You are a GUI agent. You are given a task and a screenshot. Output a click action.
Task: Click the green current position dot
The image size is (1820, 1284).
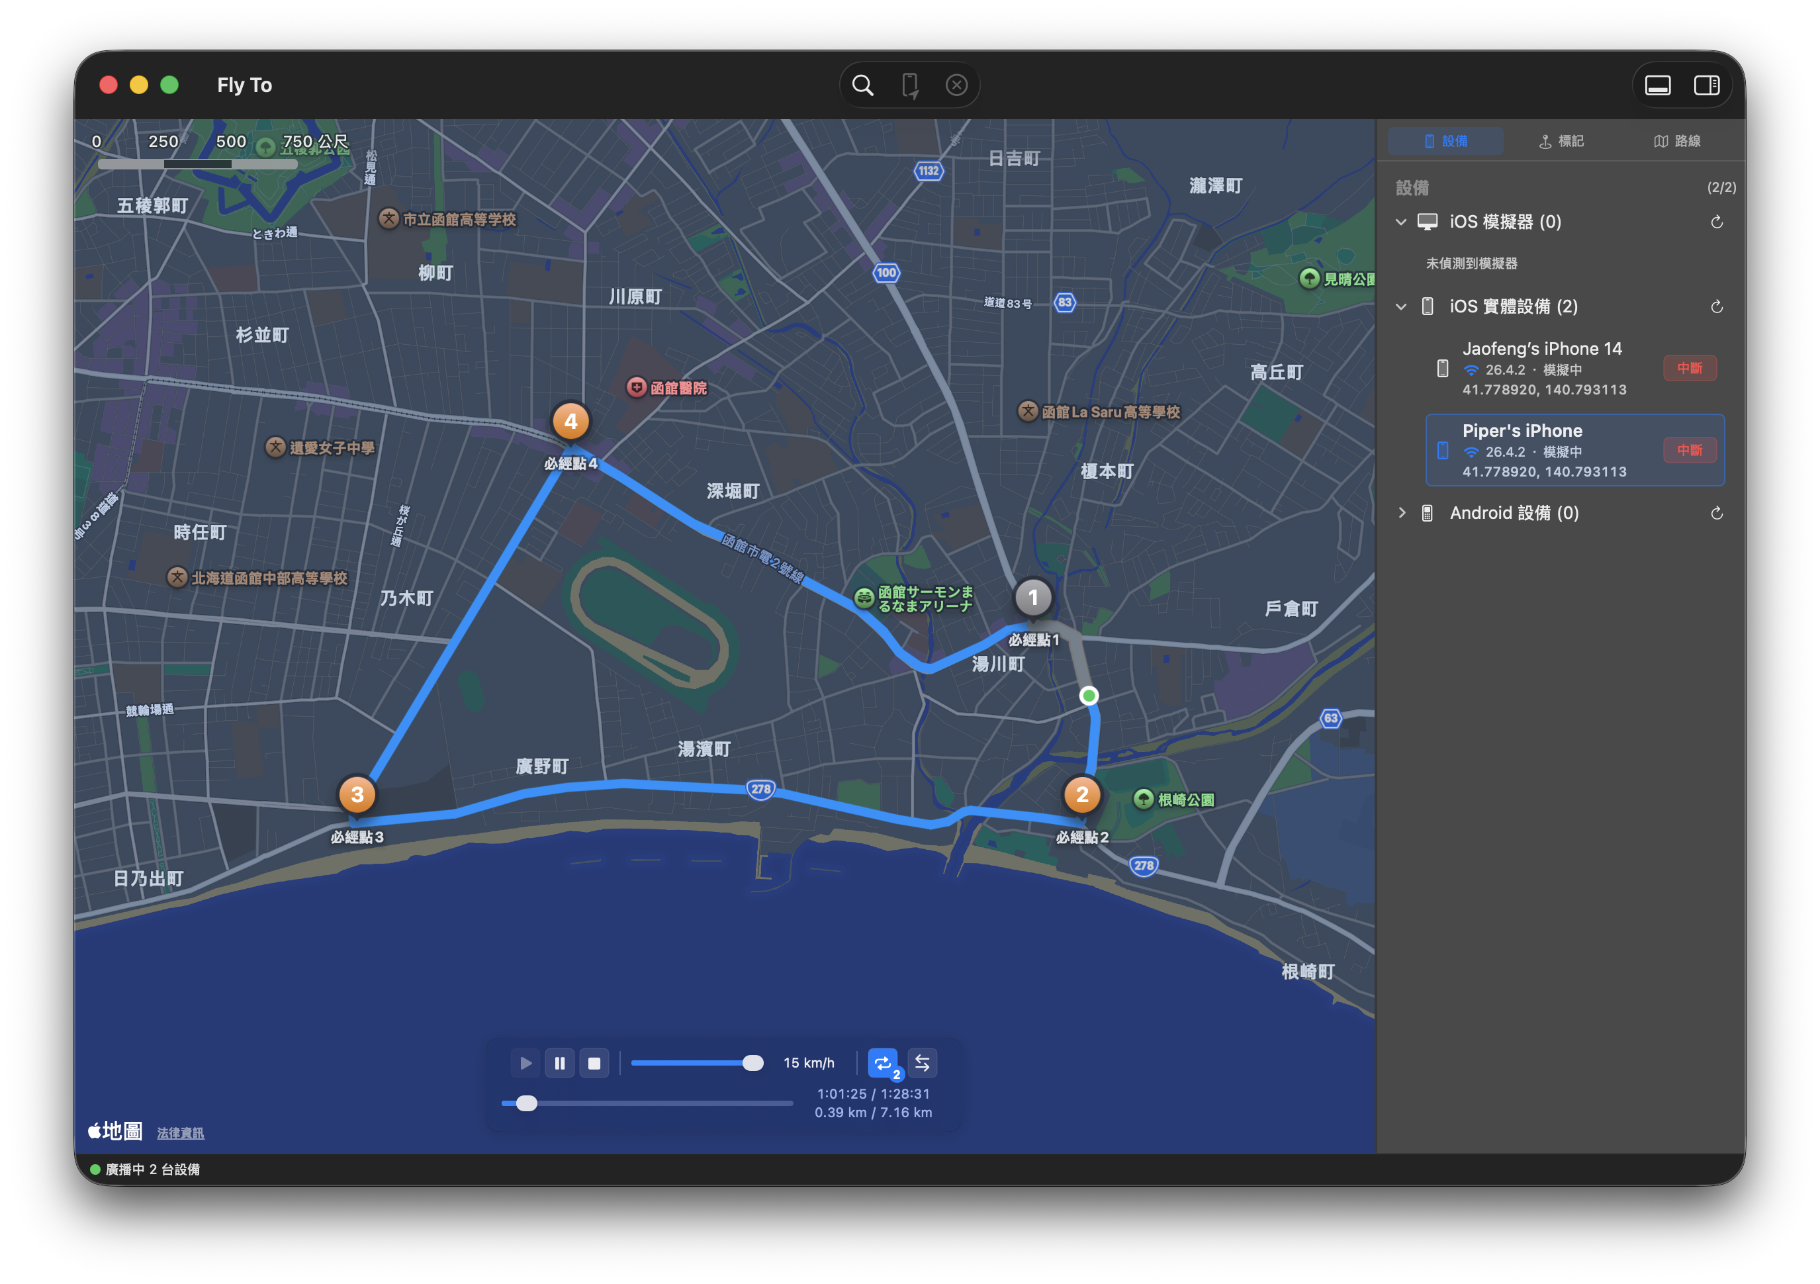point(1089,696)
